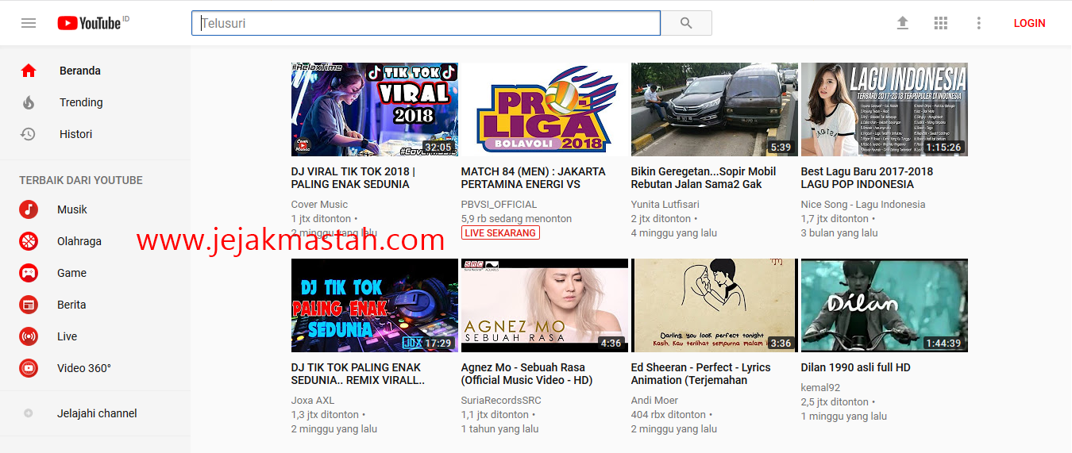Image resolution: width=1072 pixels, height=453 pixels.
Task: Click the title Best Lagu Baru 2017-2018
Action: pyautogui.click(x=867, y=178)
